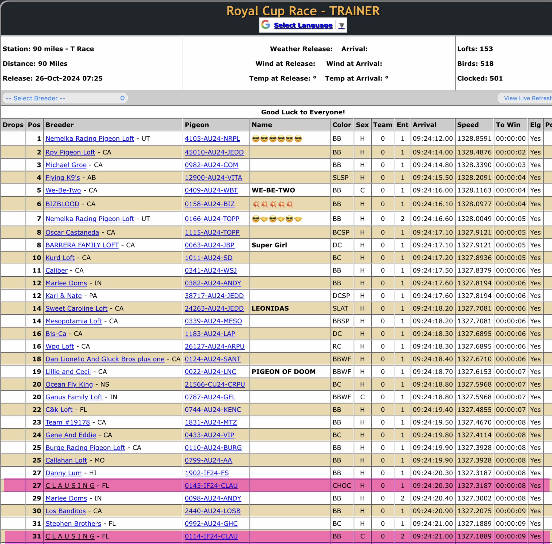The width and height of the screenshot is (552, 544).
Task: Click the Arrival column header
Action: pos(433,125)
